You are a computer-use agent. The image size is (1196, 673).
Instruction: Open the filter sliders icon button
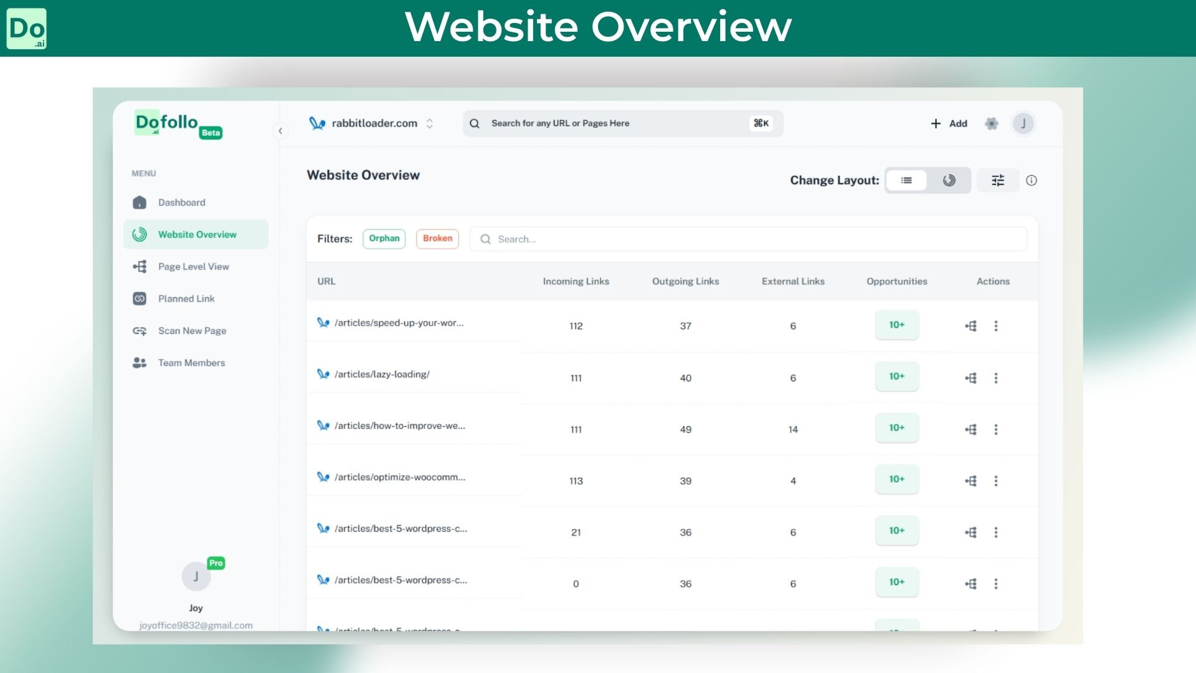pos(998,180)
